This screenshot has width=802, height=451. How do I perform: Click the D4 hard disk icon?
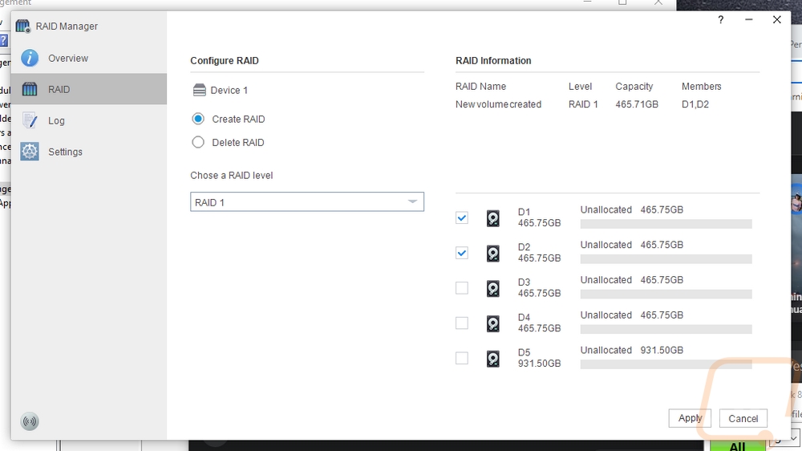pyautogui.click(x=492, y=323)
